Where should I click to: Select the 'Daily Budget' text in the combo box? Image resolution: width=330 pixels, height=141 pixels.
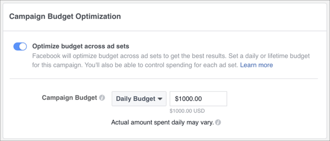coord(136,99)
